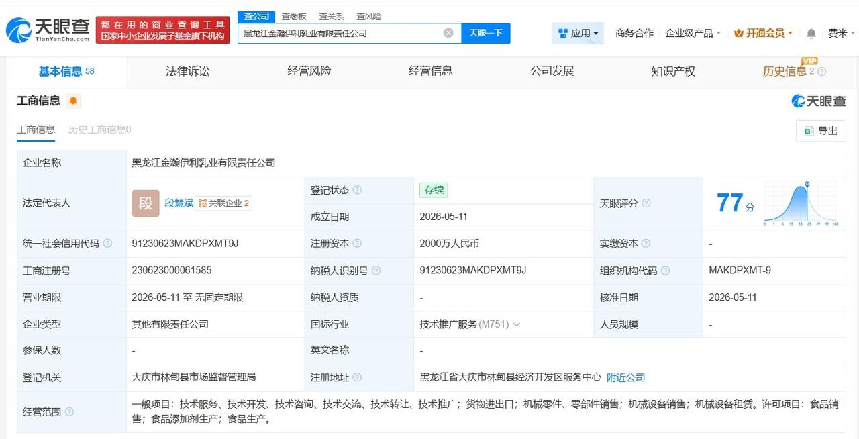Click help icon beside 统一社会信用代码
The height and width of the screenshot is (439, 859).
click(x=107, y=244)
